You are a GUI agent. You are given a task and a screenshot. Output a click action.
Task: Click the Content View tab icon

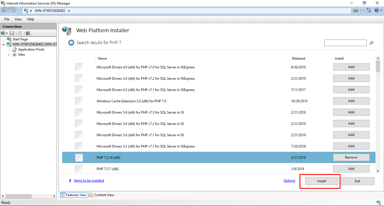[x=91, y=195]
